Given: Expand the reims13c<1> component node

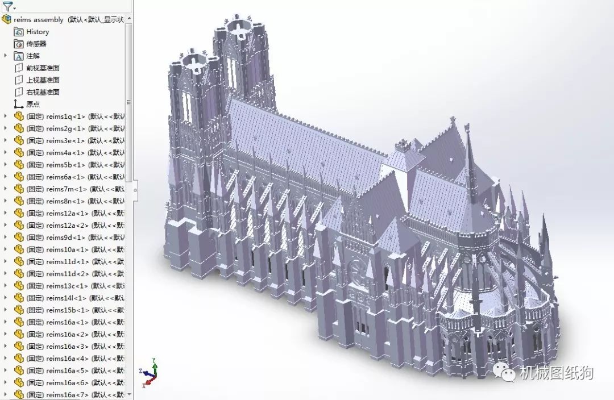Looking at the screenshot, I should [x=6, y=286].
